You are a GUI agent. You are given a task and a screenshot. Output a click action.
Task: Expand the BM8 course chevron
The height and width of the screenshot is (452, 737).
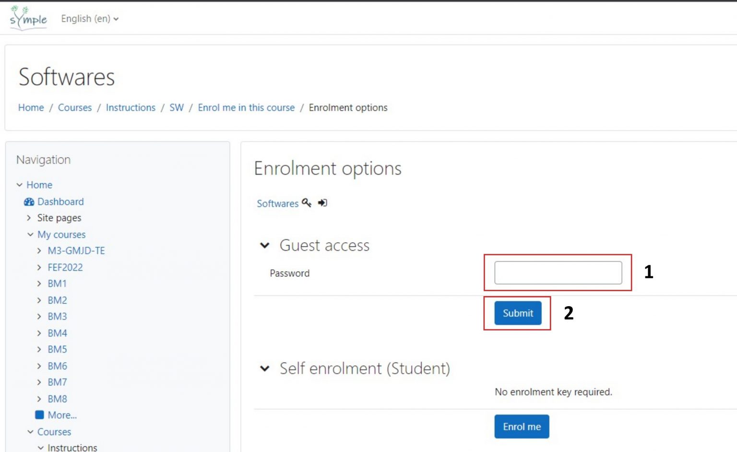(39, 399)
